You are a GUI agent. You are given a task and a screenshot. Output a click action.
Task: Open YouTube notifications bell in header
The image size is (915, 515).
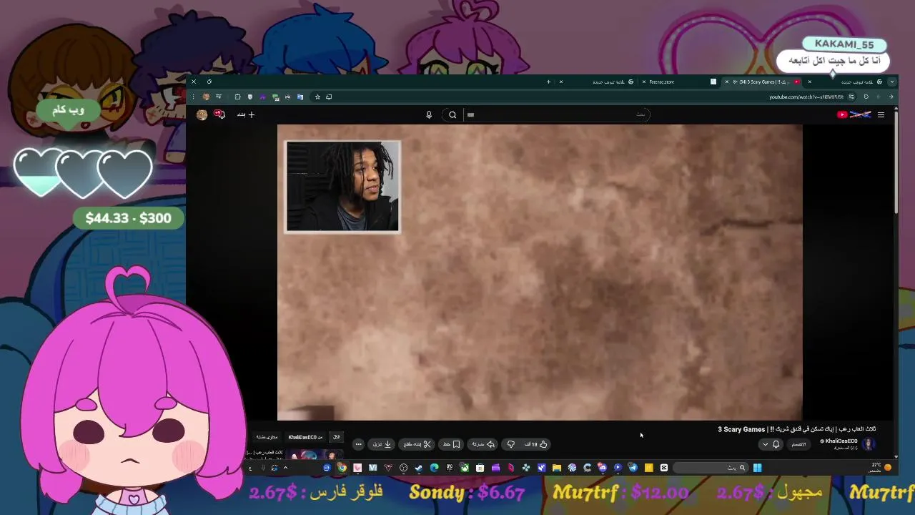pyautogui.click(x=221, y=114)
